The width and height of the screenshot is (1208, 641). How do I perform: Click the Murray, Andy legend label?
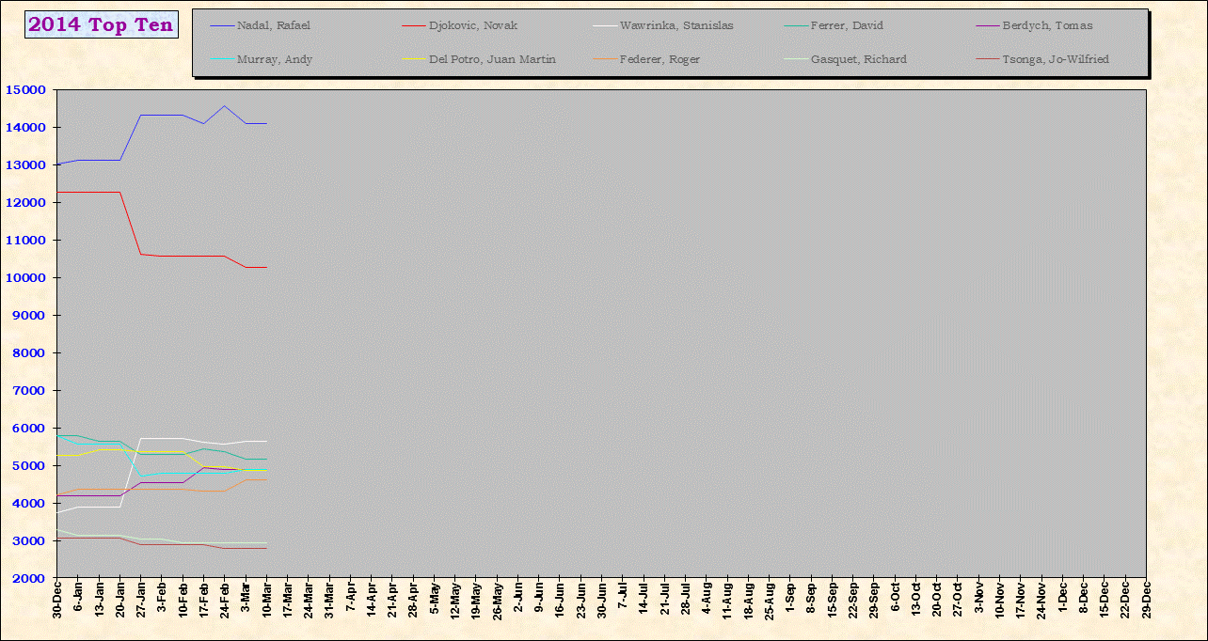coord(275,59)
